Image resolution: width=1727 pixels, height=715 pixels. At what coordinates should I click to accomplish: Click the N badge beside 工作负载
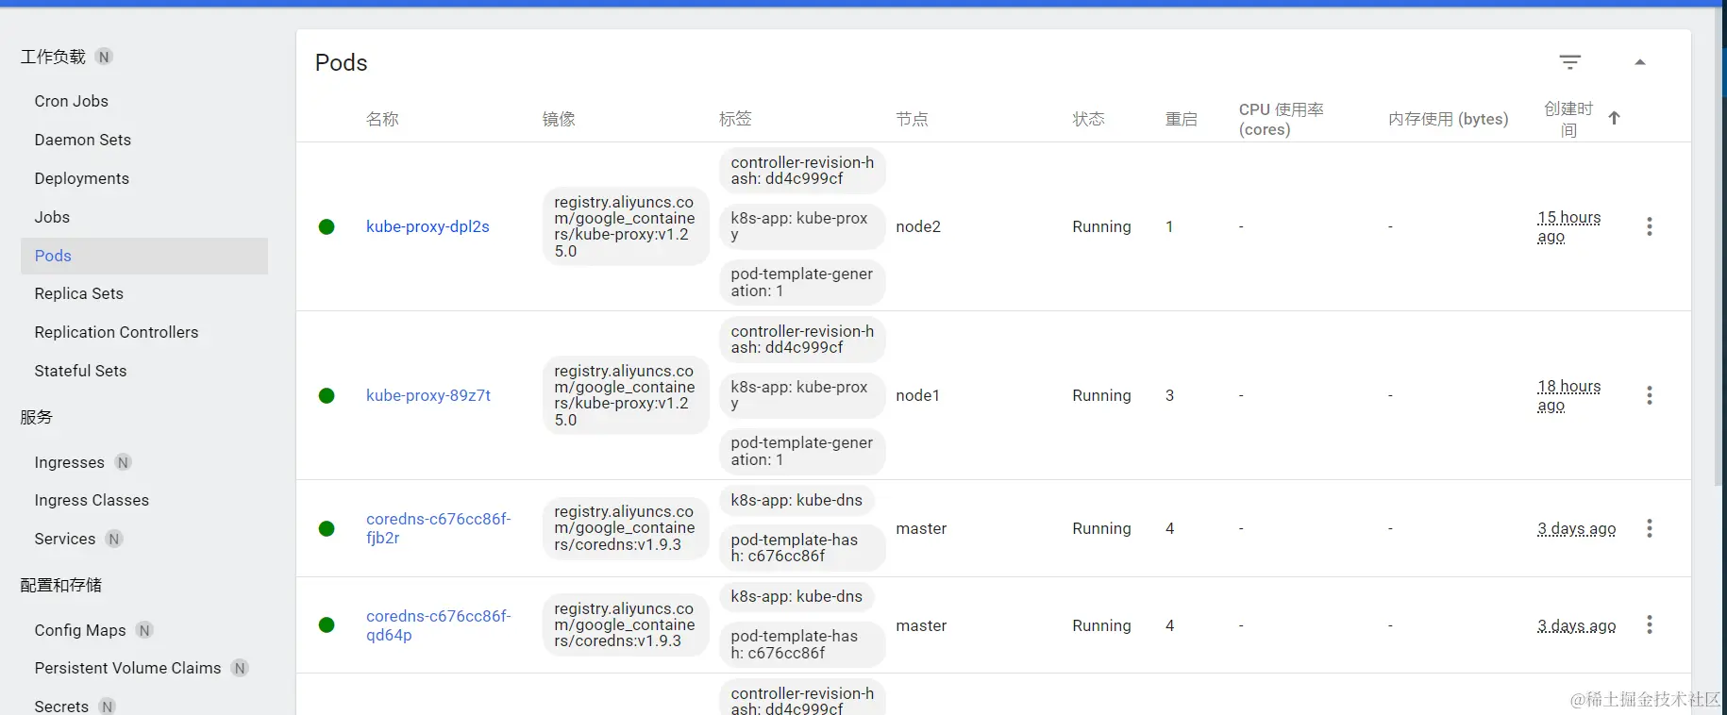pos(104,57)
